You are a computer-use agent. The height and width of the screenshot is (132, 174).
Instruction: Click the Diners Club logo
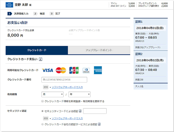click(86, 70)
